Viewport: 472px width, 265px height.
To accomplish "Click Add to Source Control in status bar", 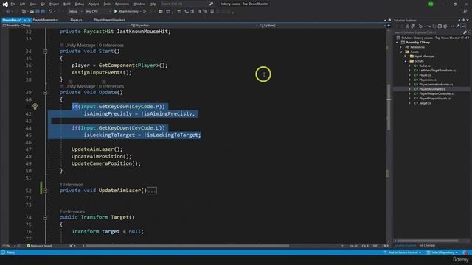I will pos(402,252).
